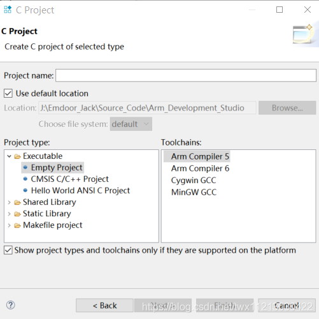Click into the Project name field

[186, 75]
